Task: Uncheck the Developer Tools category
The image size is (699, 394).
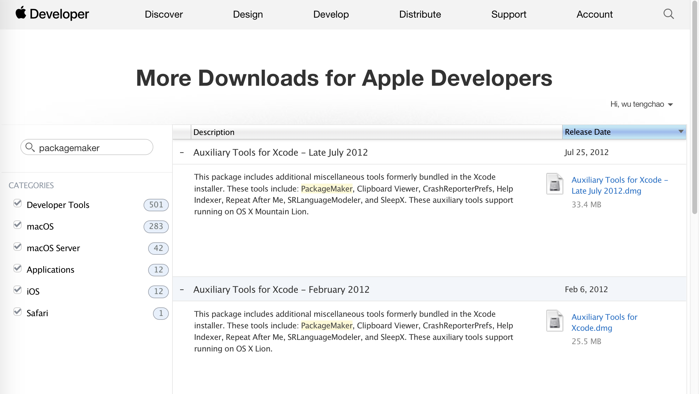Action: click(x=18, y=203)
